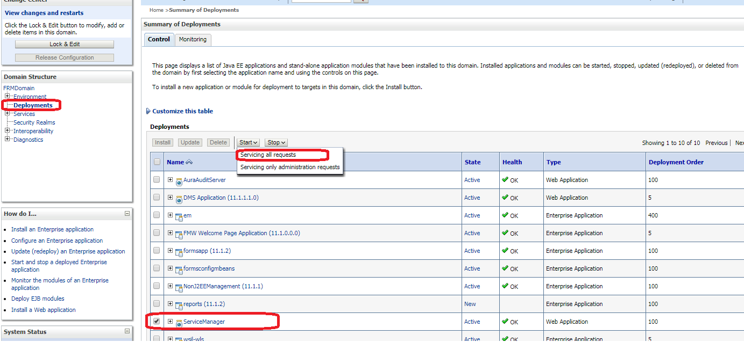The height and width of the screenshot is (342, 744).
Task: Check the NonJ2EEManagement row checkbox
Action: point(157,286)
